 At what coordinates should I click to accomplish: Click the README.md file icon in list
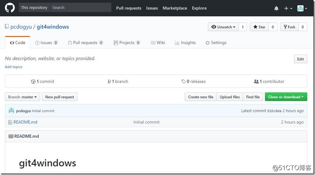click(10, 122)
